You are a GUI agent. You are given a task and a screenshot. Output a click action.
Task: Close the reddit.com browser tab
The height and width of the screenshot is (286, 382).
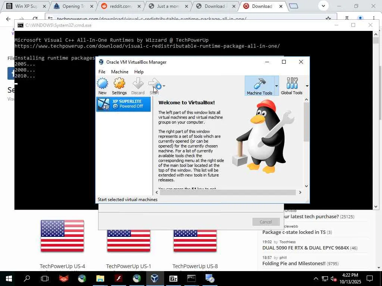(139, 6)
